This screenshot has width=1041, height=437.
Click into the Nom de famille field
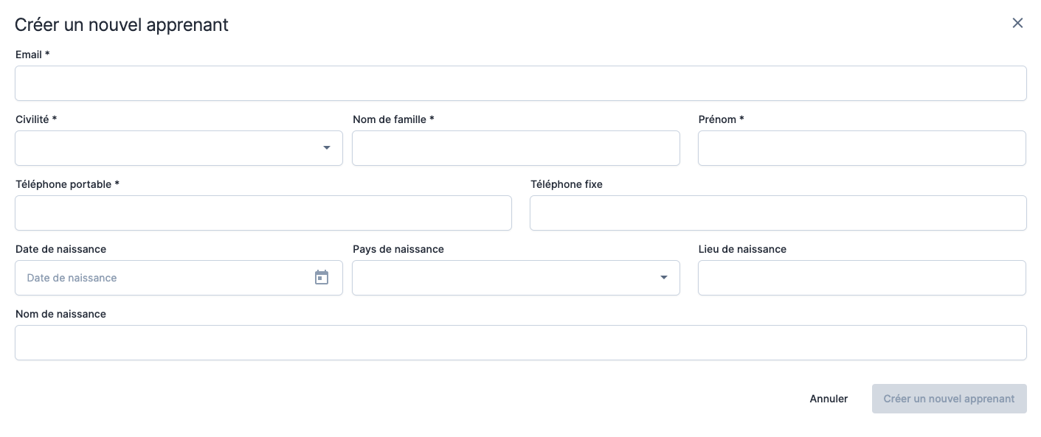(x=515, y=148)
